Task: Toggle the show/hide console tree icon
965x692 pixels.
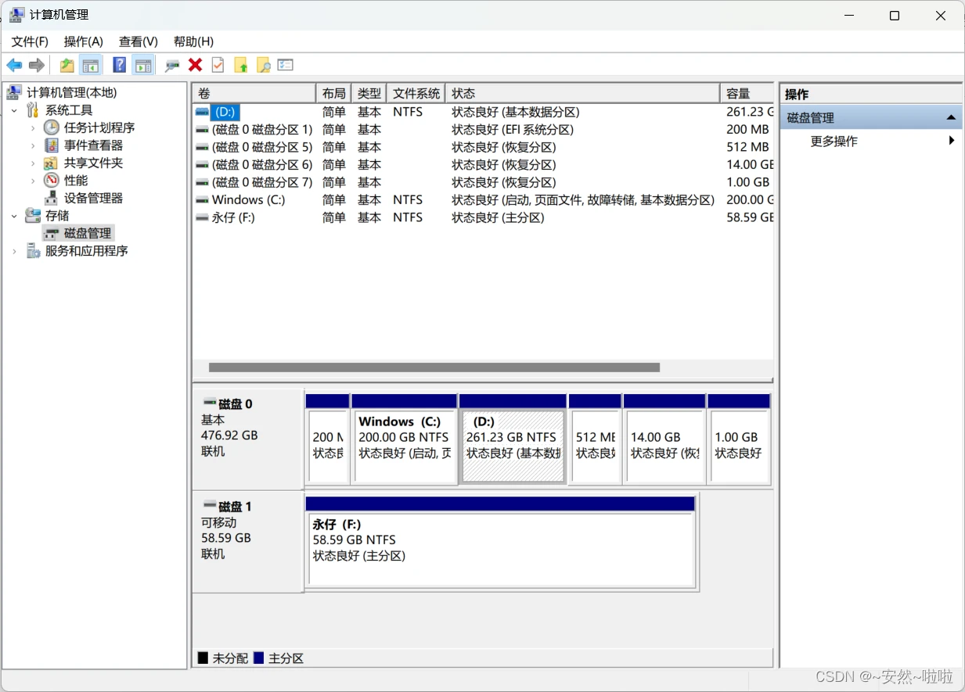Action: [x=91, y=65]
